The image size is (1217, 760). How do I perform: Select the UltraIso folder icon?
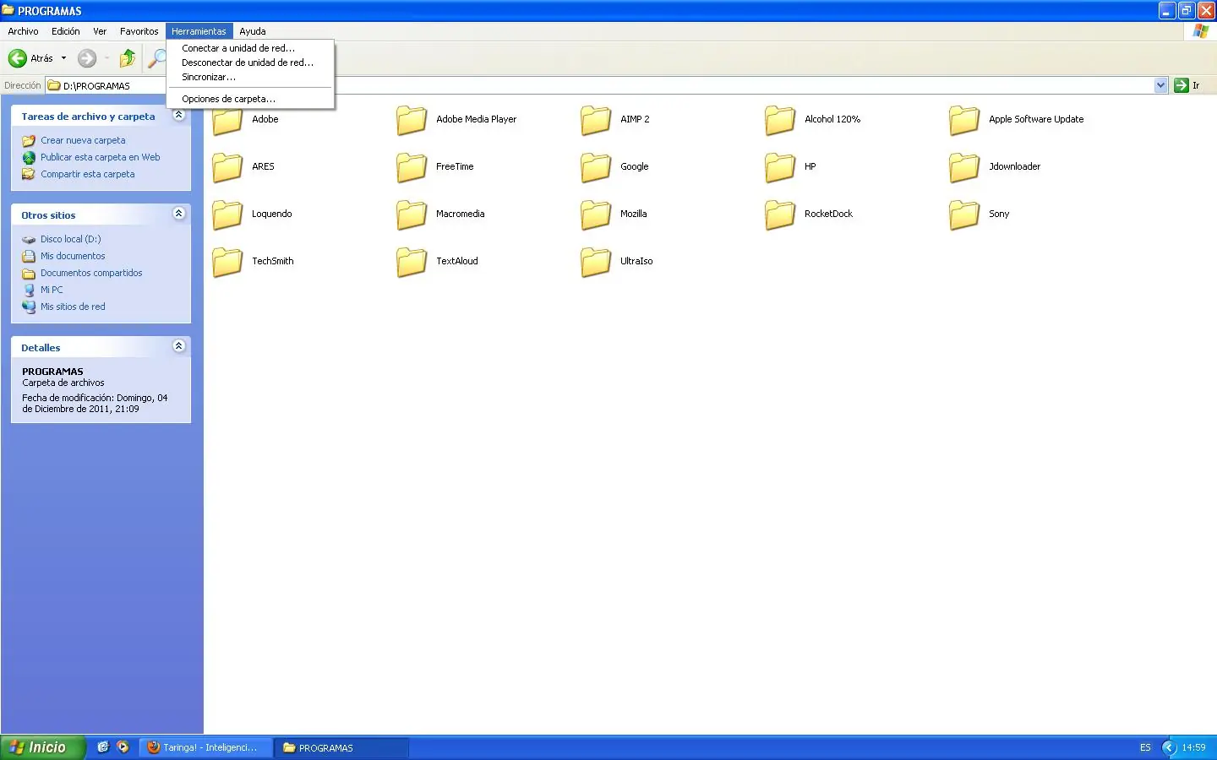tap(596, 263)
